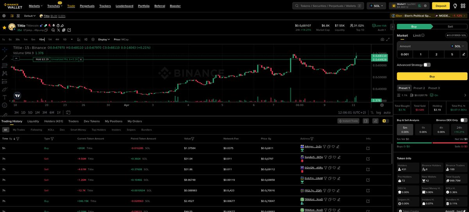Open the emoji sticker chart tool
Image resolution: width=469 pixels, height=212 pixels.
[4, 105]
